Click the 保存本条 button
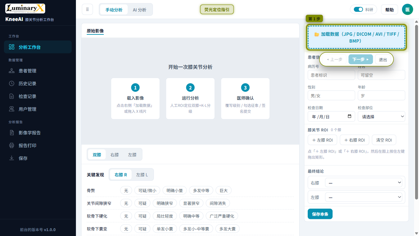The width and height of the screenshot is (419, 236). coord(320,214)
